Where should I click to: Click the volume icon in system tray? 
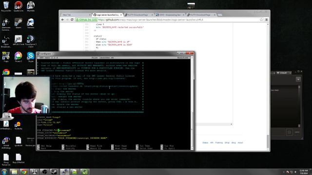pos(295,172)
